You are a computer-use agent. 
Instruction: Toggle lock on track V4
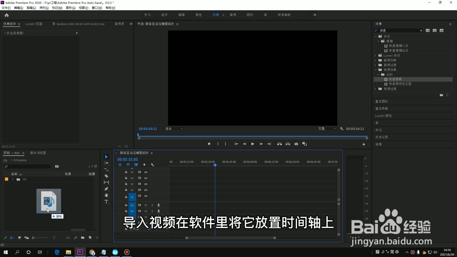(126, 178)
